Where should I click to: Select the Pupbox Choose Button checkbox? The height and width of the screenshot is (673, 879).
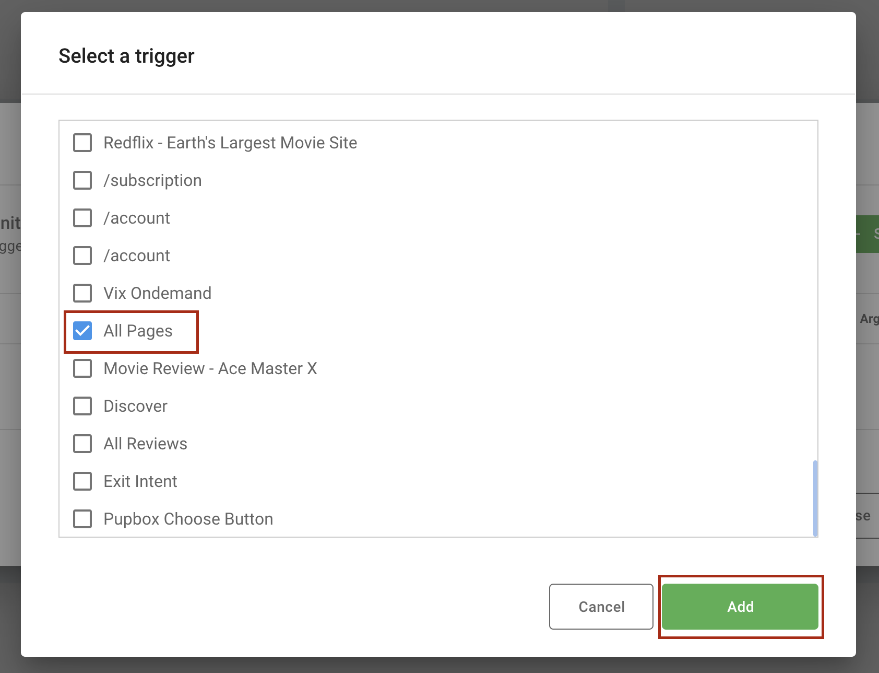pos(82,519)
